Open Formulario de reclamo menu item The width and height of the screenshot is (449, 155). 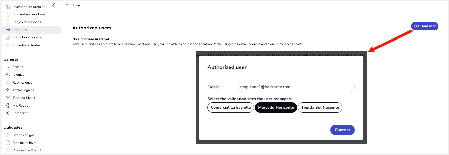[x=29, y=37]
